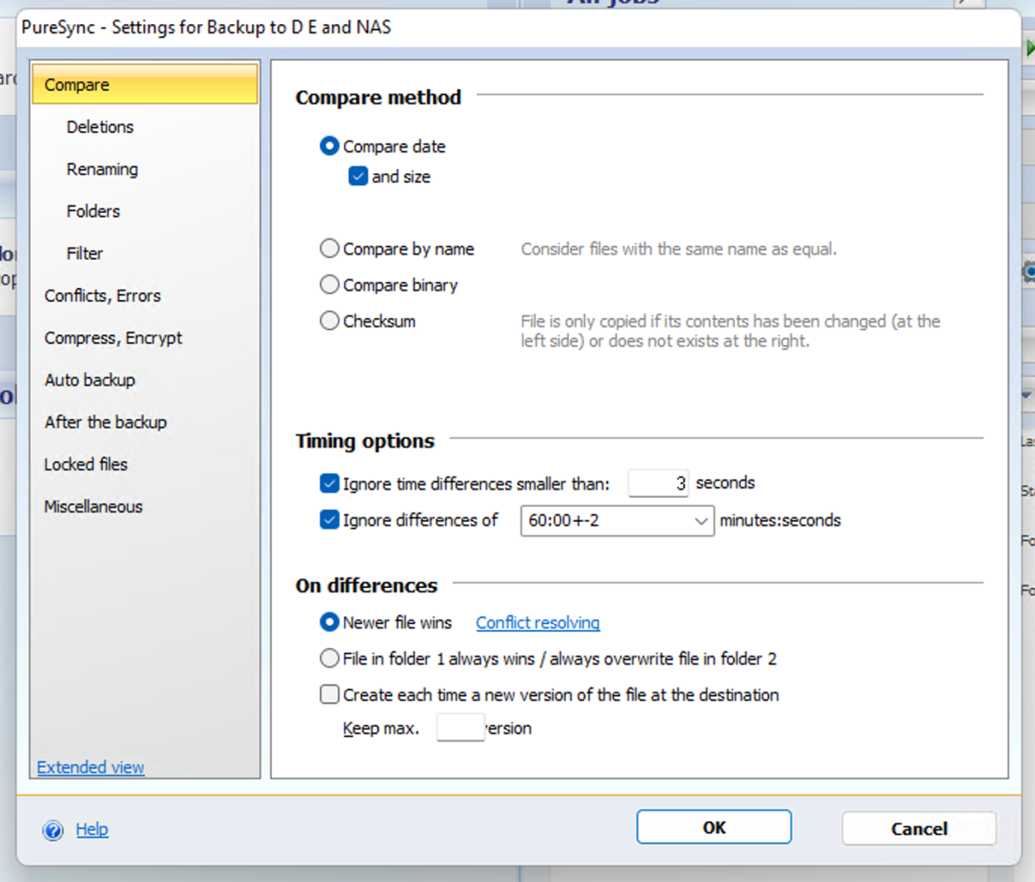
Task: Open the Deletions settings page
Action: pyautogui.click(x=100, y=127)
